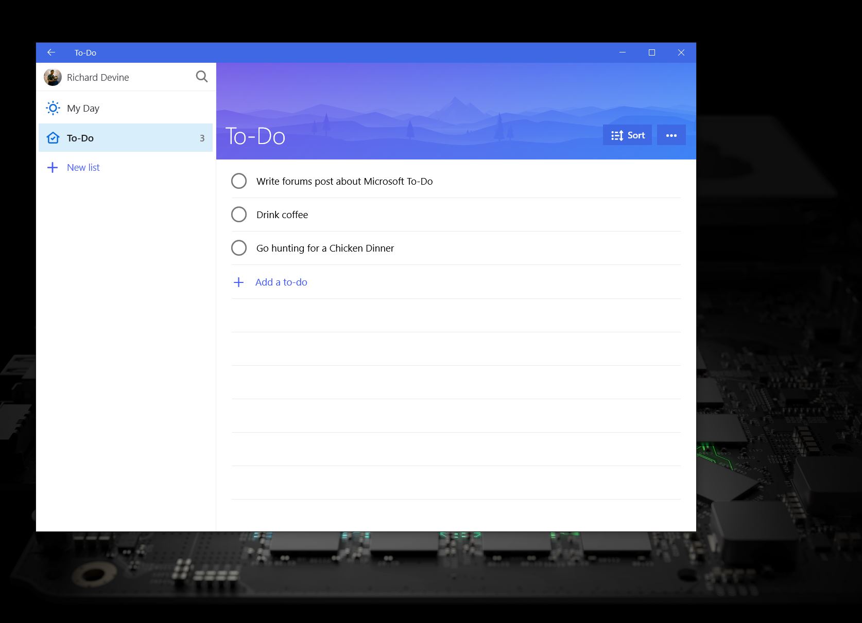862x623 pixels.
Task: Open the Sort options button
Action: 627,135
